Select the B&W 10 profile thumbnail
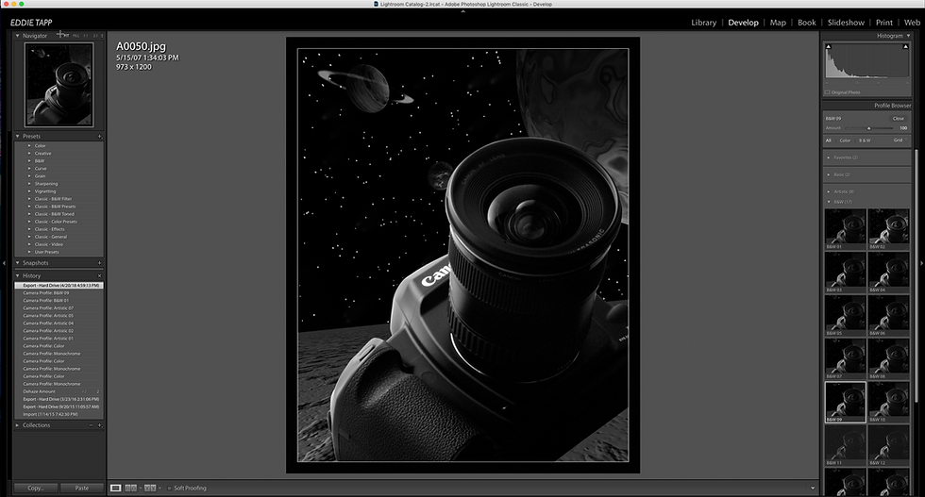This screenshot has width=925, height=497. click(x=888, y=402)
